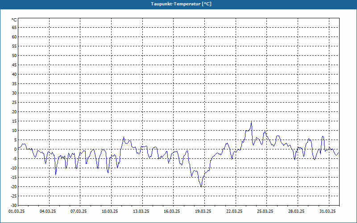Click the 45 value on the y-axis

pyautogui.click(x=14, y=65)
